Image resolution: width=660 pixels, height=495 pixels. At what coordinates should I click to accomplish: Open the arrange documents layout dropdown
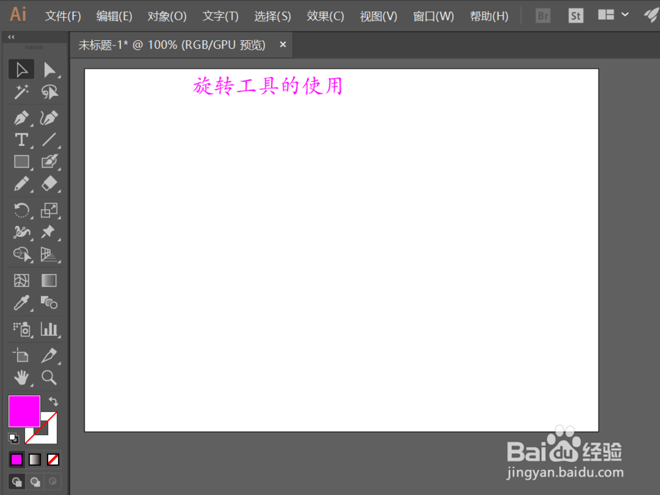[613, 15]
